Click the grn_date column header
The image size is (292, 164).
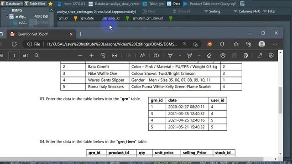tap(87, 18)
